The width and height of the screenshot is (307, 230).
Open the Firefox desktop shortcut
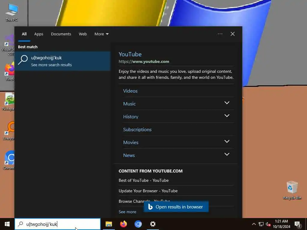click(9, 71)
